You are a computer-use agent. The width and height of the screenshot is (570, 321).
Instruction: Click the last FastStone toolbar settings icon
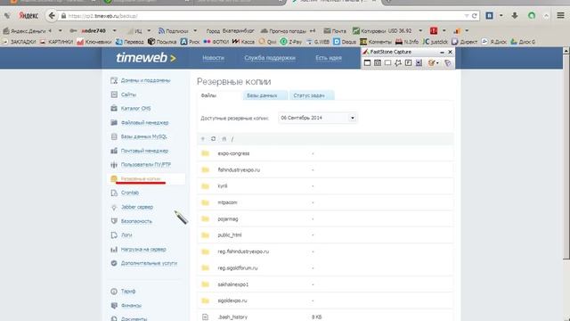(447, 63)
